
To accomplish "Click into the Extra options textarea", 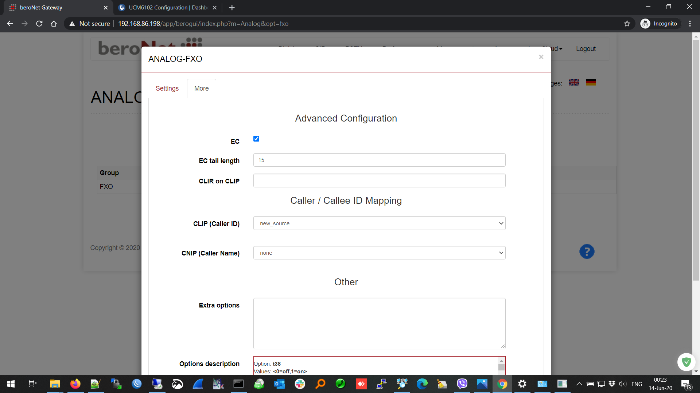I will point(379,323).
